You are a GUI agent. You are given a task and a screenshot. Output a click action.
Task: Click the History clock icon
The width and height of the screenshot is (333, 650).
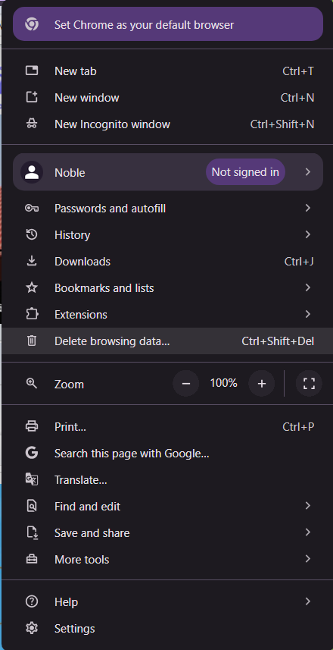click(32, 234)
